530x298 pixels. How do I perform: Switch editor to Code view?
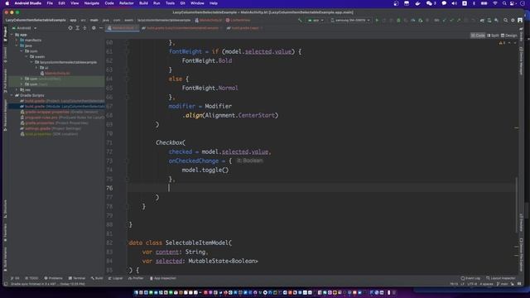coord(478,36)
